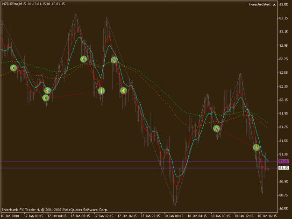Select yellow-arrow signal marker near 82.30 before 17 Jan 04:15
Image resolution: width=292 pixels, height=219 pixels.
tap(48, 91)
